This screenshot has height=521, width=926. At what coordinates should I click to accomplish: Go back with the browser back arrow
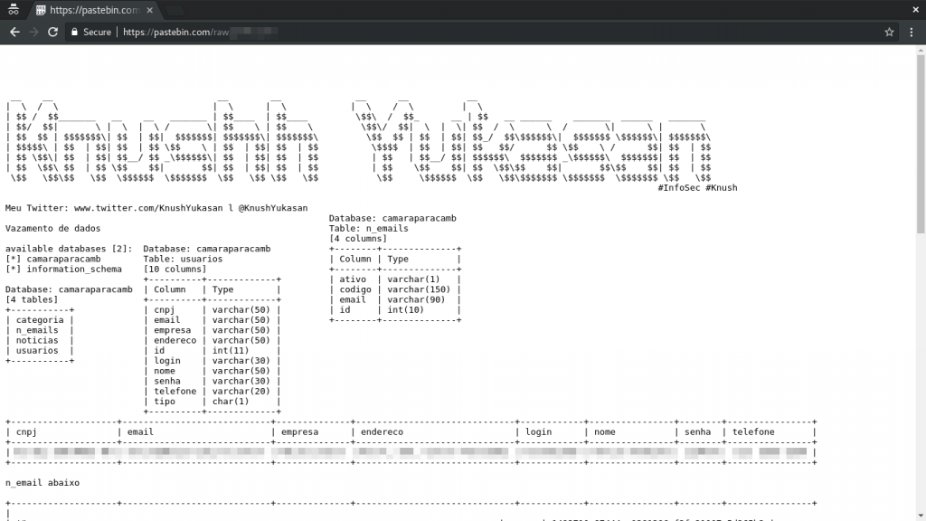tap(14, 32)
